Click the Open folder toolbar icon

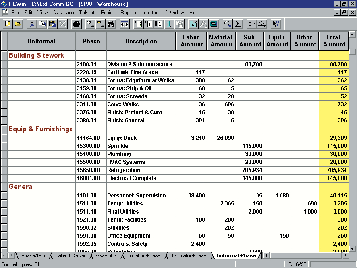(x=18, y=24)
